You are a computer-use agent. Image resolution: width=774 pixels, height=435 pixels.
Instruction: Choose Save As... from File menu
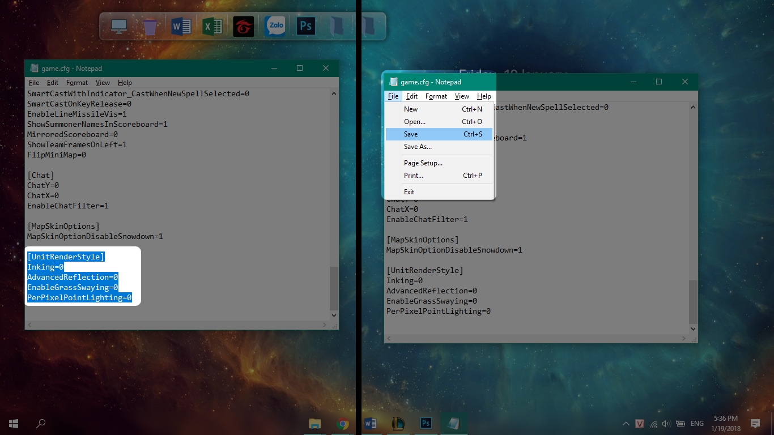439,147
